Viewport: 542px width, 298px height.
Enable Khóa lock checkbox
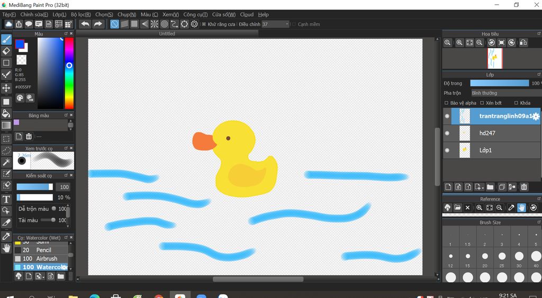[x=516, y=103]
